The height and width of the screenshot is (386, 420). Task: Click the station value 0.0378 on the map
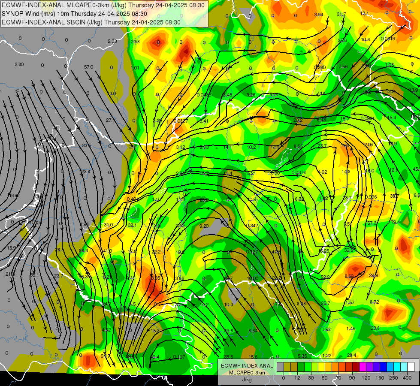299,172
